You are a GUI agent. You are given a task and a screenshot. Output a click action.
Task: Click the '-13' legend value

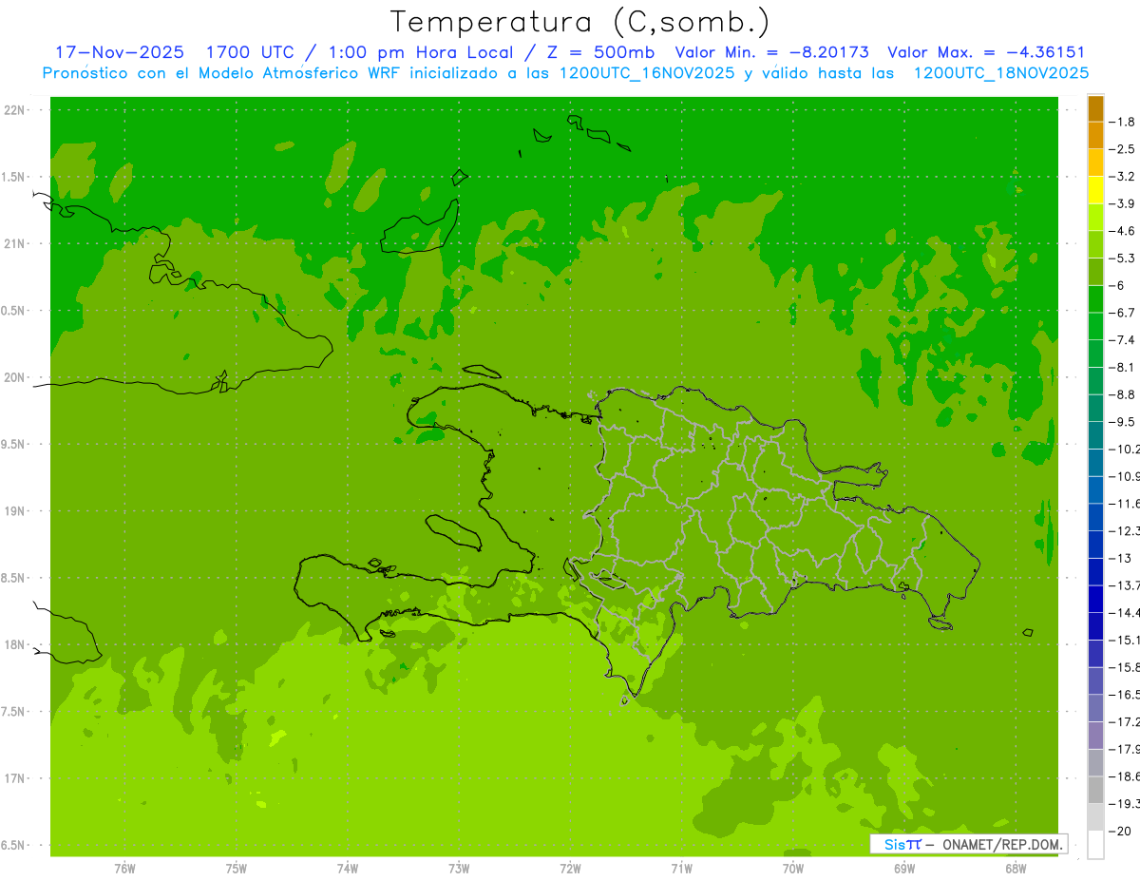(1120, 558)
